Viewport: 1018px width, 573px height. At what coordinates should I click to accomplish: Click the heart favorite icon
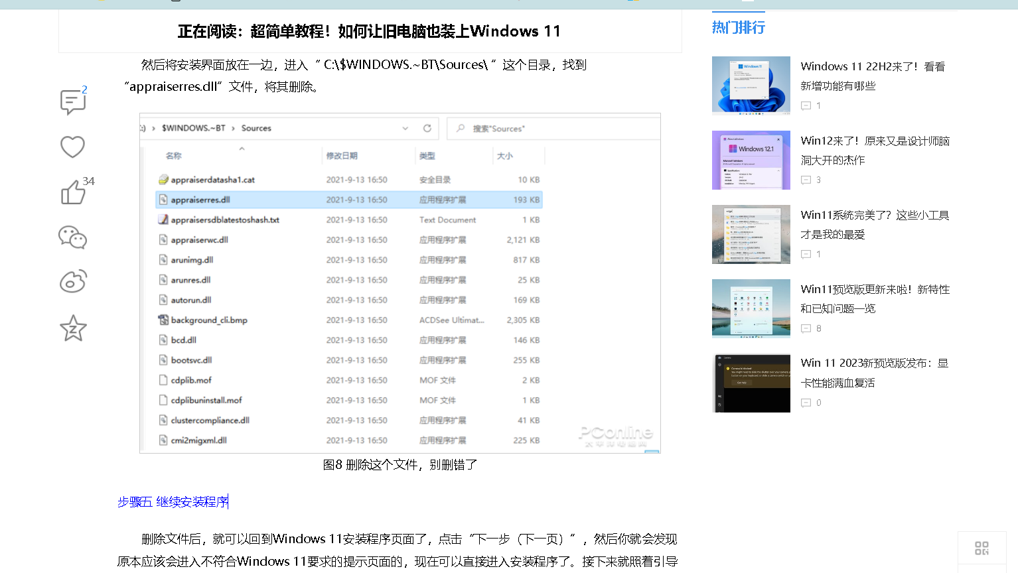tap(72, 147)
